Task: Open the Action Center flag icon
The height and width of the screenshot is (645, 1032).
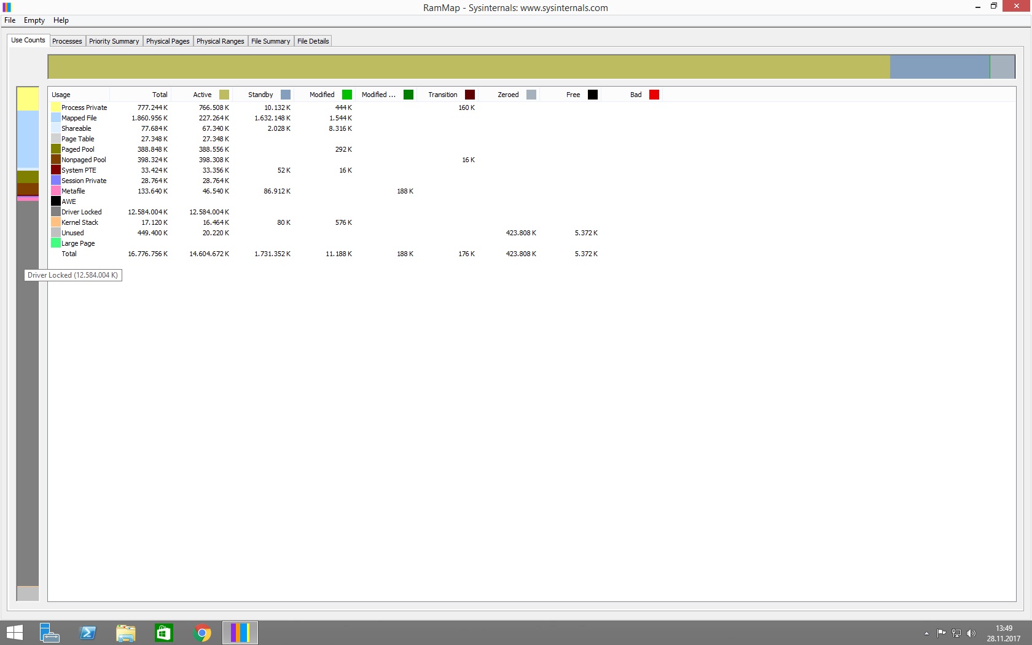Action: pyautogui.click(x=941, y=633)
